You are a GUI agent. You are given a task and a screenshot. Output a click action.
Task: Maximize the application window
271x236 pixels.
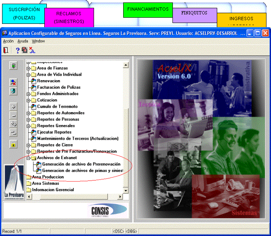pos(257,33)
